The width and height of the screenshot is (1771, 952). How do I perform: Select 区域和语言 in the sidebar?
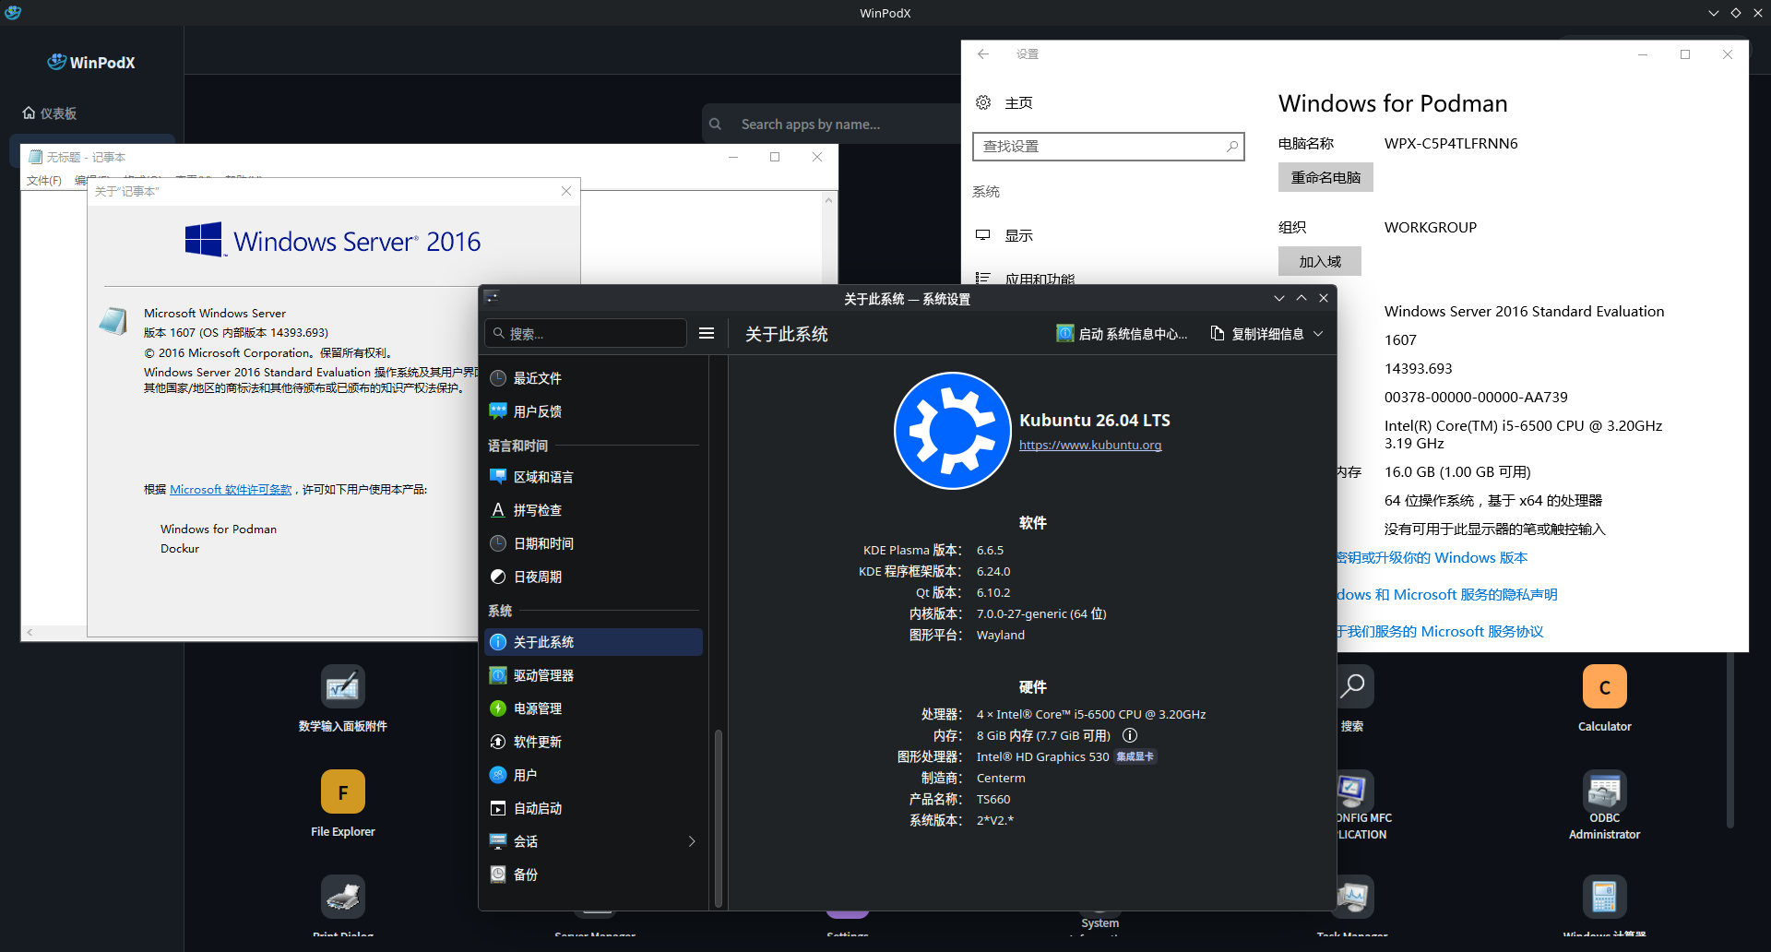(x=593, y=477)
